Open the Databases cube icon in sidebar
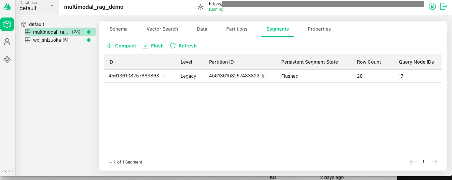 (7, 24)
